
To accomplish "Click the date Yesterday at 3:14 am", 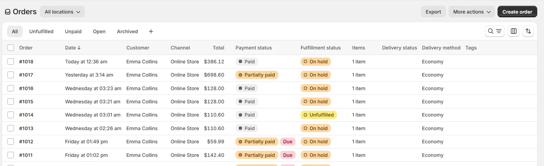I will point(89,75).
